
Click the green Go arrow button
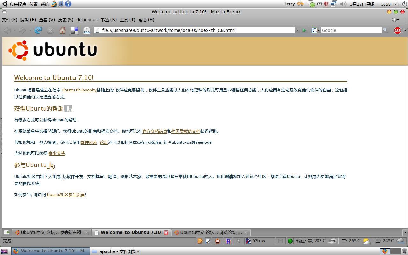coord(304,30)
